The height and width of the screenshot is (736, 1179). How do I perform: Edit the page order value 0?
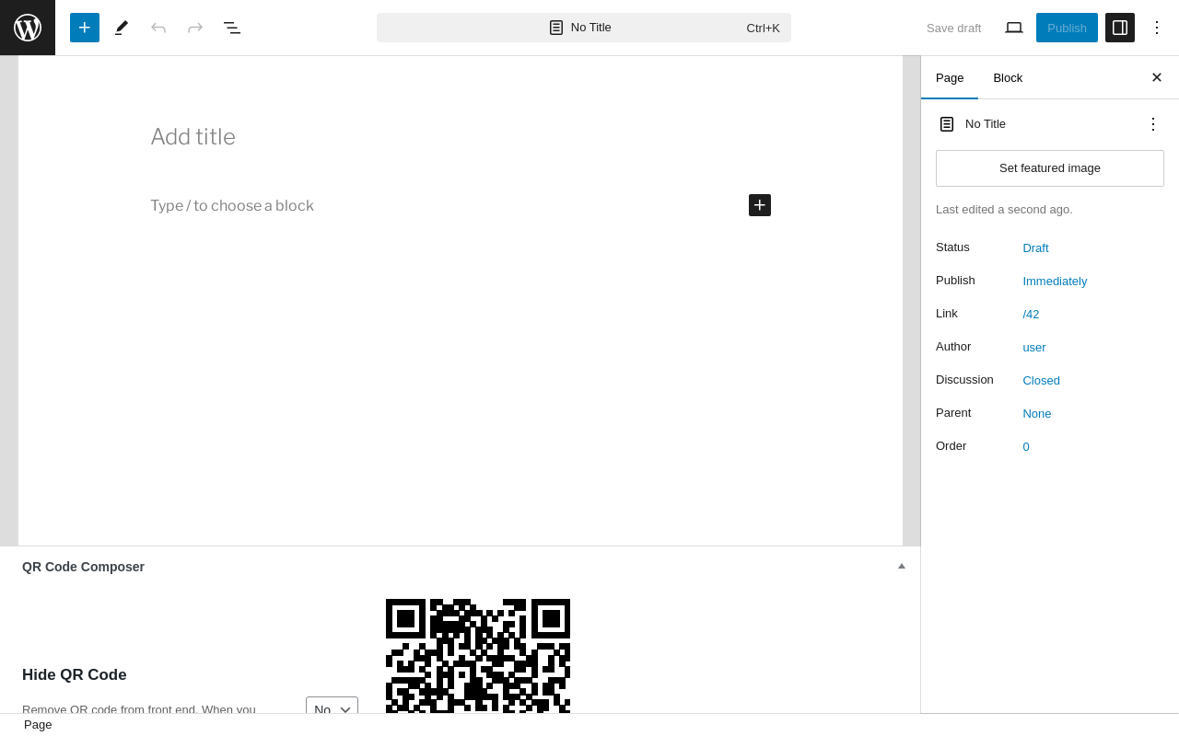coord(1026,446)
